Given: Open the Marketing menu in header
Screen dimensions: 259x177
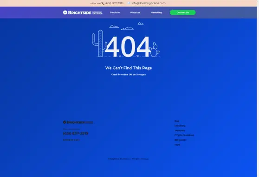Looking at the screenshot, I should 156,13.
